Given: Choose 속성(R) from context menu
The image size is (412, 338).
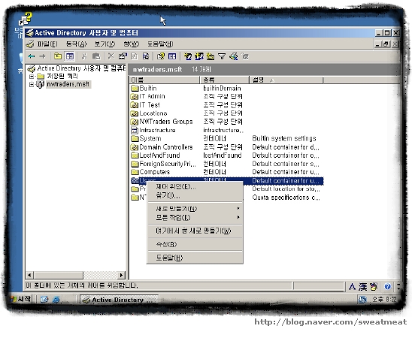Looking at the screenshot, I should point(195,244).
